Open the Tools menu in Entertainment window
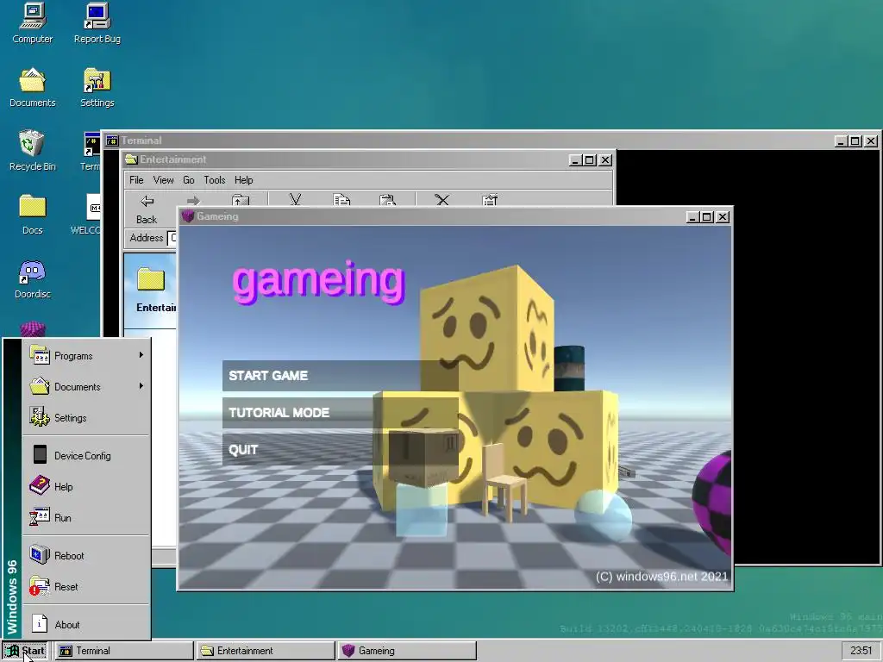The height and width of the screenshot is (662, 883). [x=215, y=180]
